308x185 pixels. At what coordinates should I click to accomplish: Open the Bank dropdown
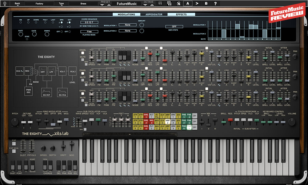click(x=18, y=4)
